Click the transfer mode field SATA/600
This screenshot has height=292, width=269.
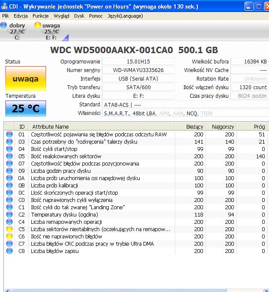[138, 87]
